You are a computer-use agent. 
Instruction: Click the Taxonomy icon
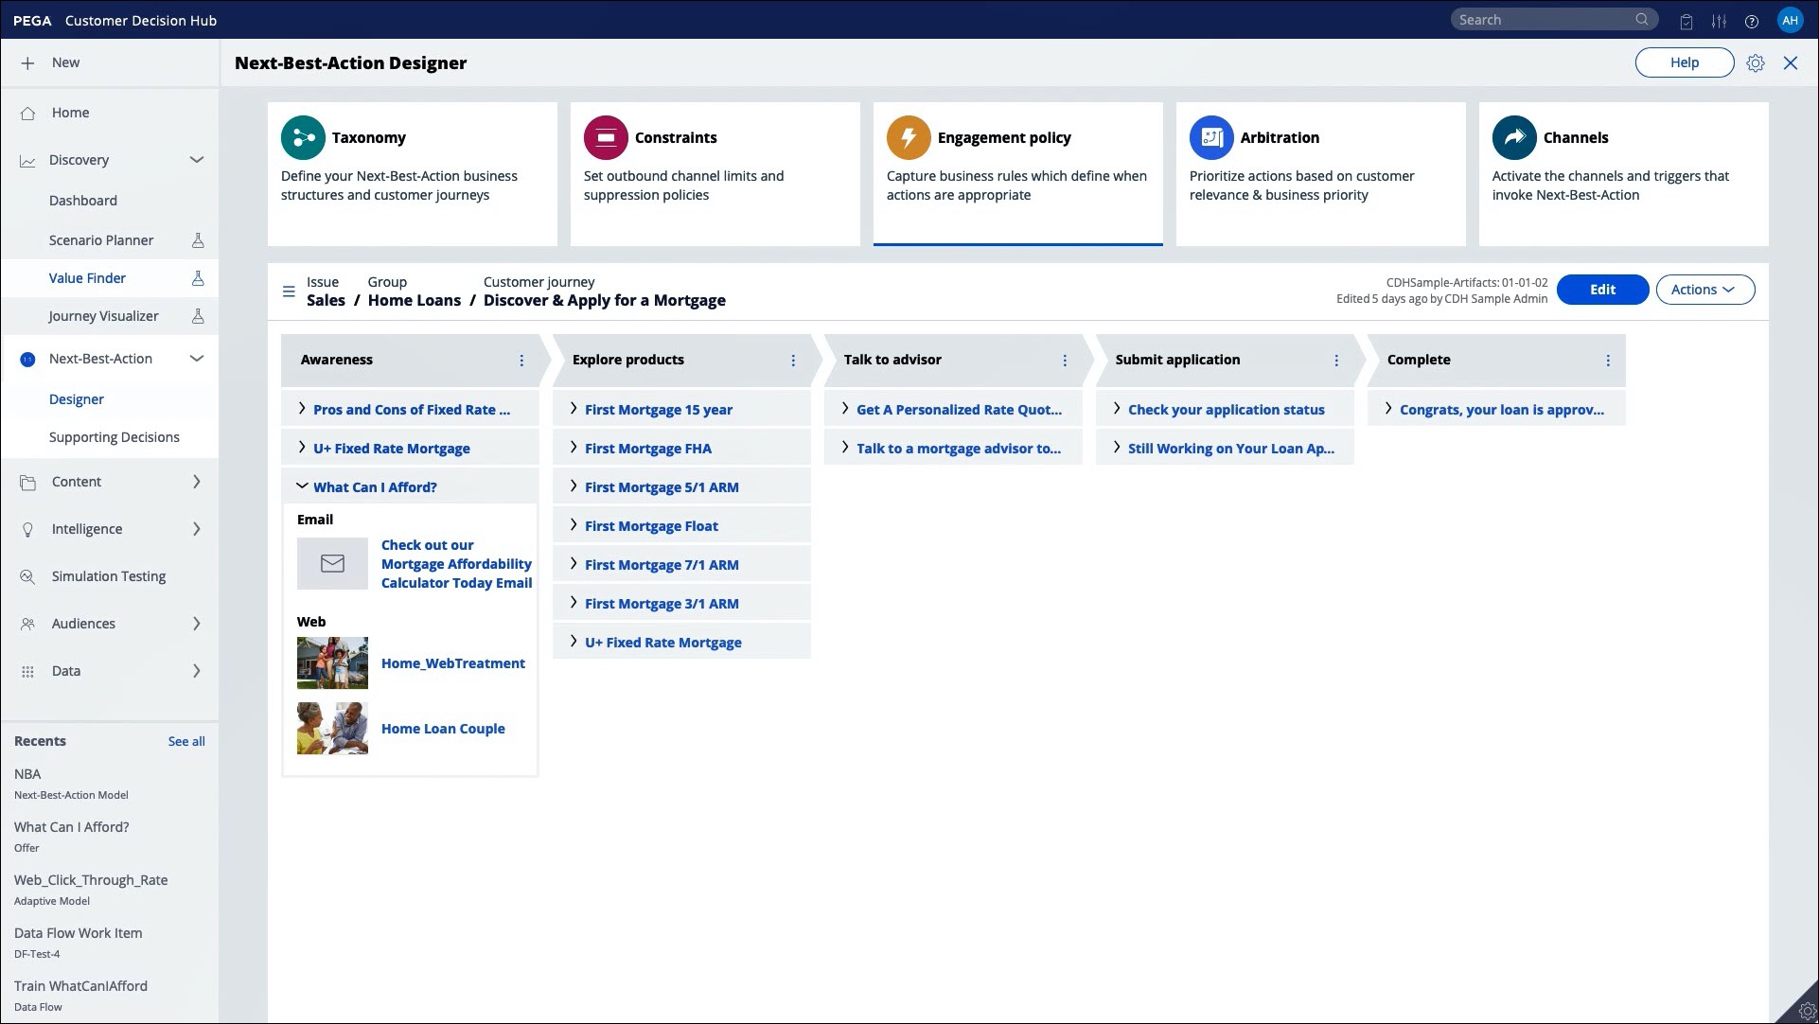(303, 138)
